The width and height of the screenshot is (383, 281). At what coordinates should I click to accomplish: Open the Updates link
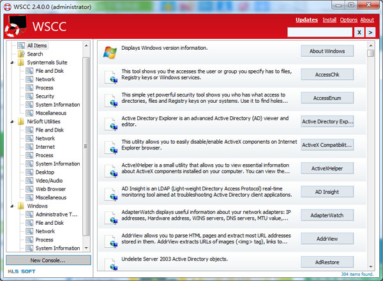pyautogui.click(x=306, y=20)
